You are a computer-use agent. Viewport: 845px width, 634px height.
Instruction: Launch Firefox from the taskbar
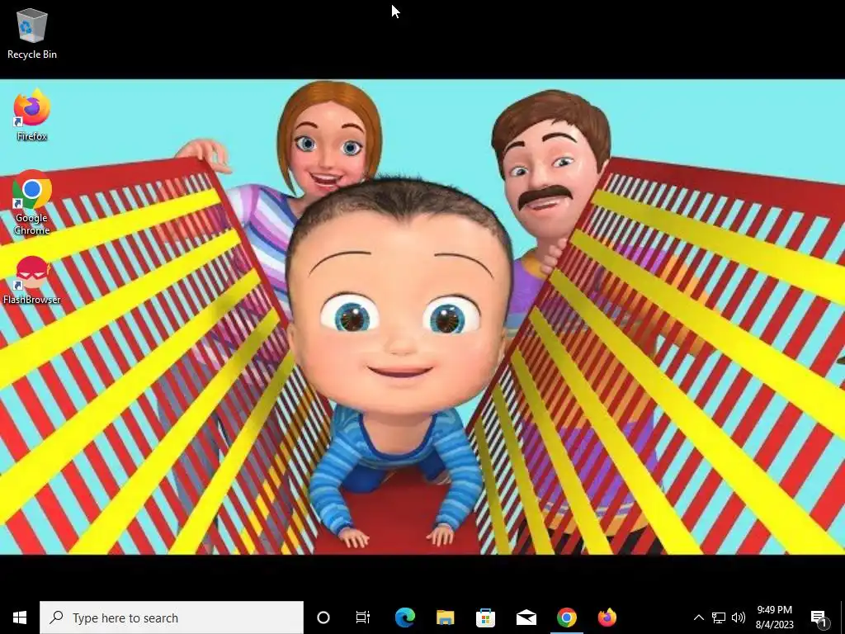[x=607, y=617]
